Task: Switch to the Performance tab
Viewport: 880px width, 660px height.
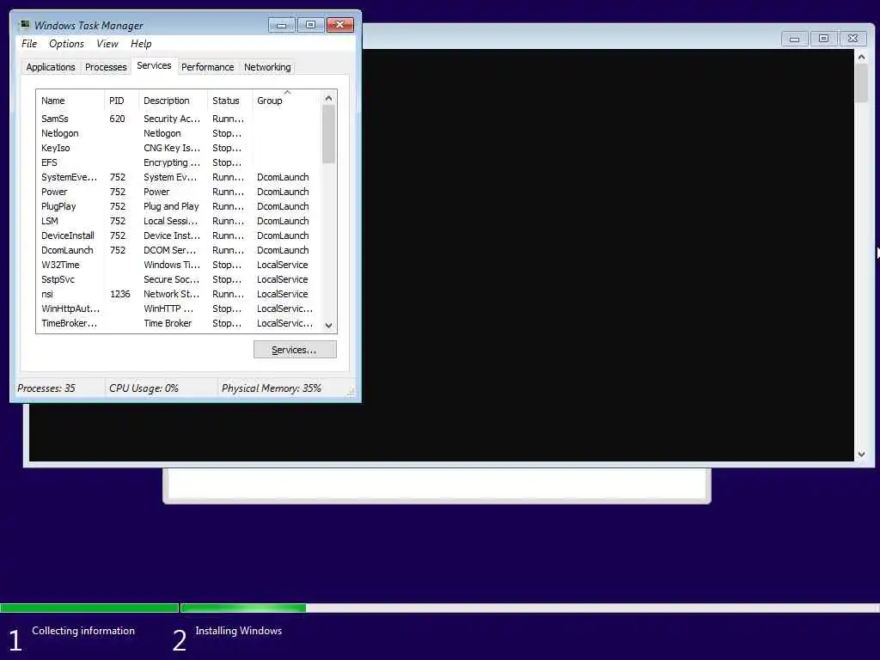Action: coord(208,67)
